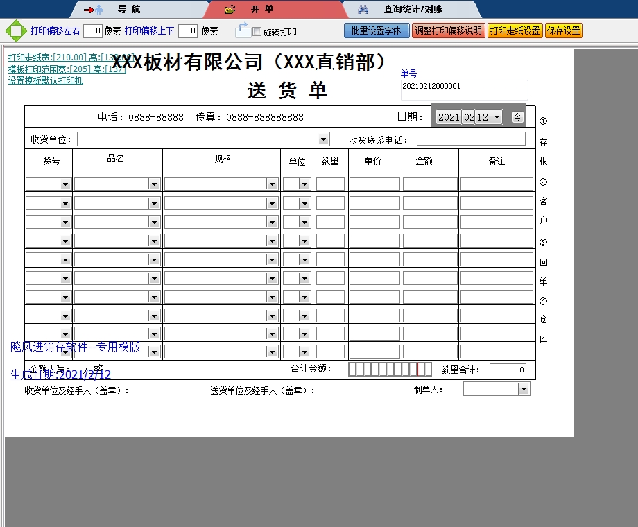Expand the date picker dropdown arrow
The width and height of the screenshot is (638, 527).
(x=497, y=117)
